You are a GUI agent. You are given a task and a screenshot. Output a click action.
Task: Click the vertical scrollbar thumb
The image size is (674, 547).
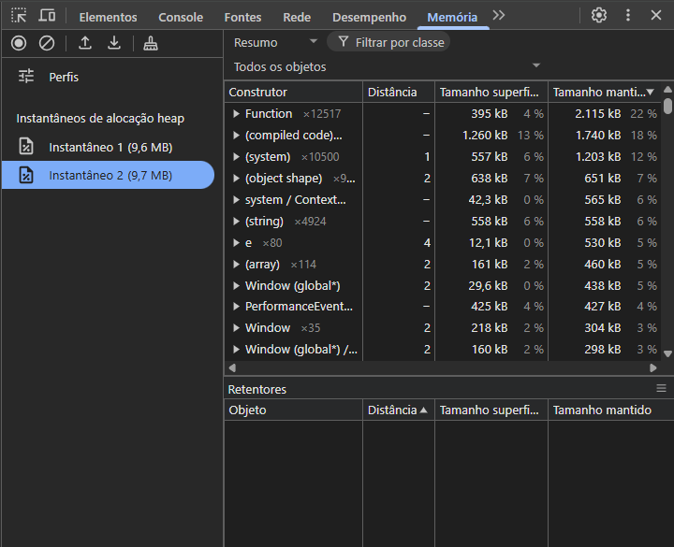point(667,106)
